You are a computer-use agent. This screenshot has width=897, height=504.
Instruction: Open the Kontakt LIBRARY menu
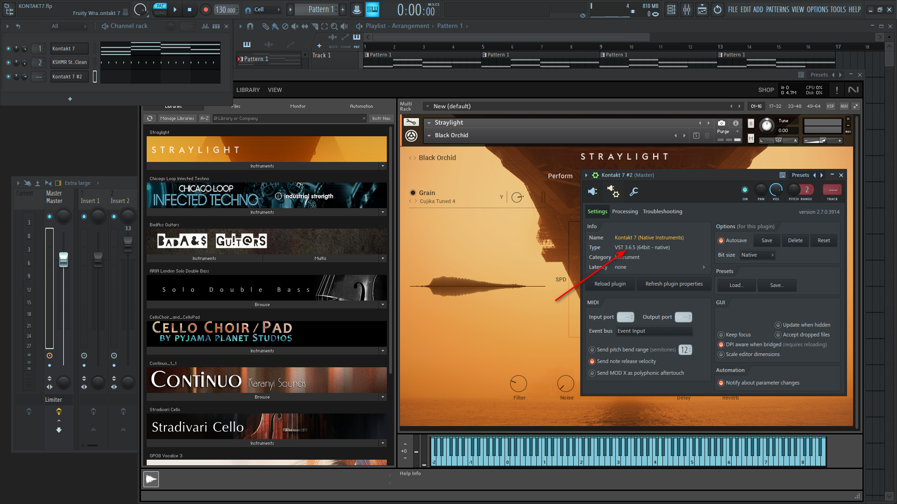(x=248, y=90)
